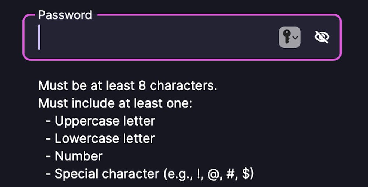The image size is (368, 187).
Task: Click the "@" symbol in the examples
Action: pos(213,174)
